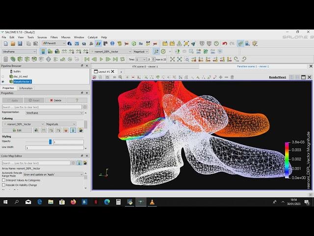Show the disc_01.med pipeline eye toggle
Image resolution: width=314 pixels, height=236 pixels.
3,76
